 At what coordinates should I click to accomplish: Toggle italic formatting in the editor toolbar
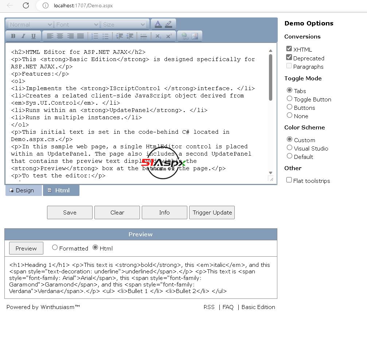click(23, 36)
